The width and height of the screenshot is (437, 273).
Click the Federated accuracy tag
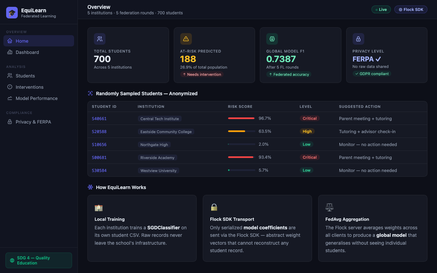click(x=289, y=74)
